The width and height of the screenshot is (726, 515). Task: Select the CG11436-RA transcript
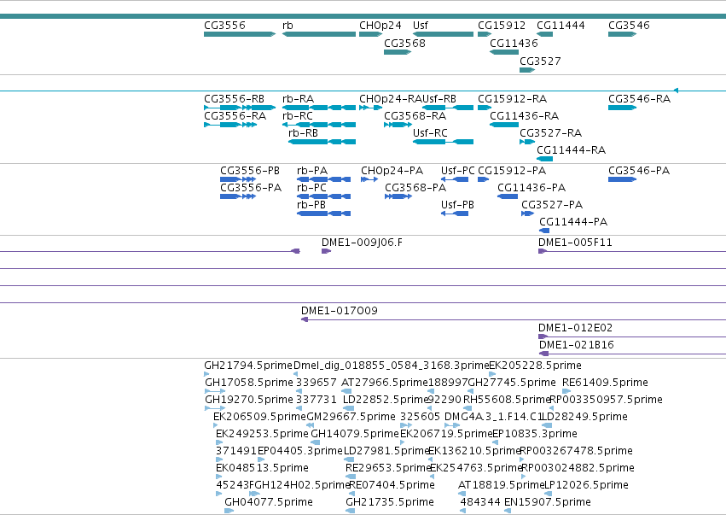pos(504,125)
